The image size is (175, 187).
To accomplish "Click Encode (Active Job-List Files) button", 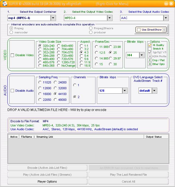I will pos(47,168).
